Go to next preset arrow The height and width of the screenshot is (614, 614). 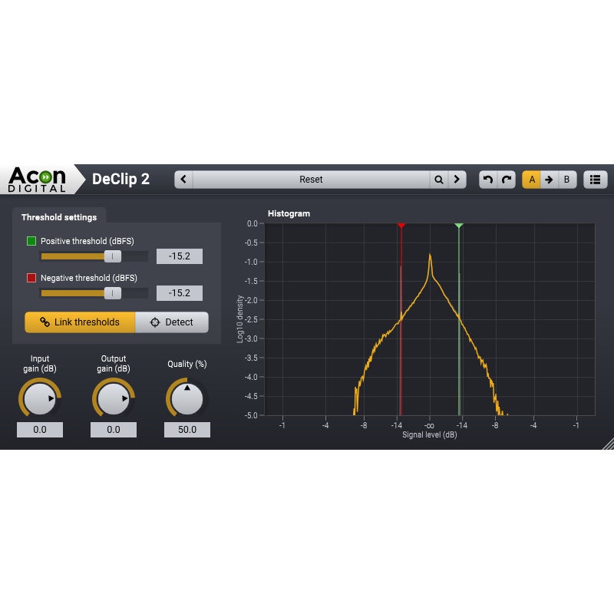(457, 180)
